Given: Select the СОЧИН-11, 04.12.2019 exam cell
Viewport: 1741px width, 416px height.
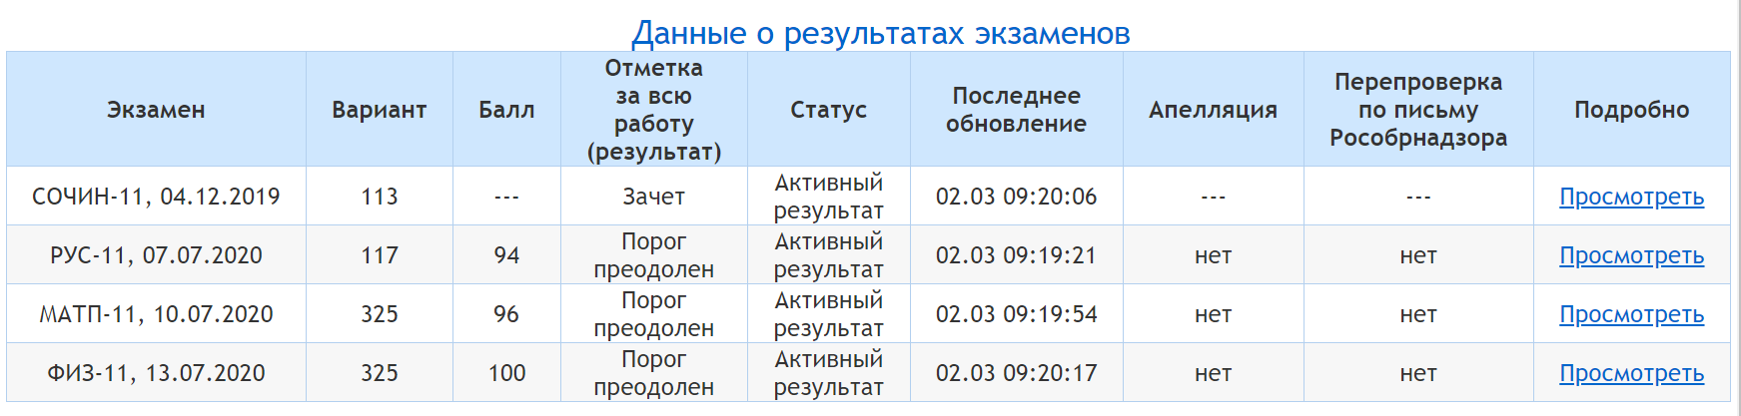Looking at the screenshot, I should click(x=156, y=197).
